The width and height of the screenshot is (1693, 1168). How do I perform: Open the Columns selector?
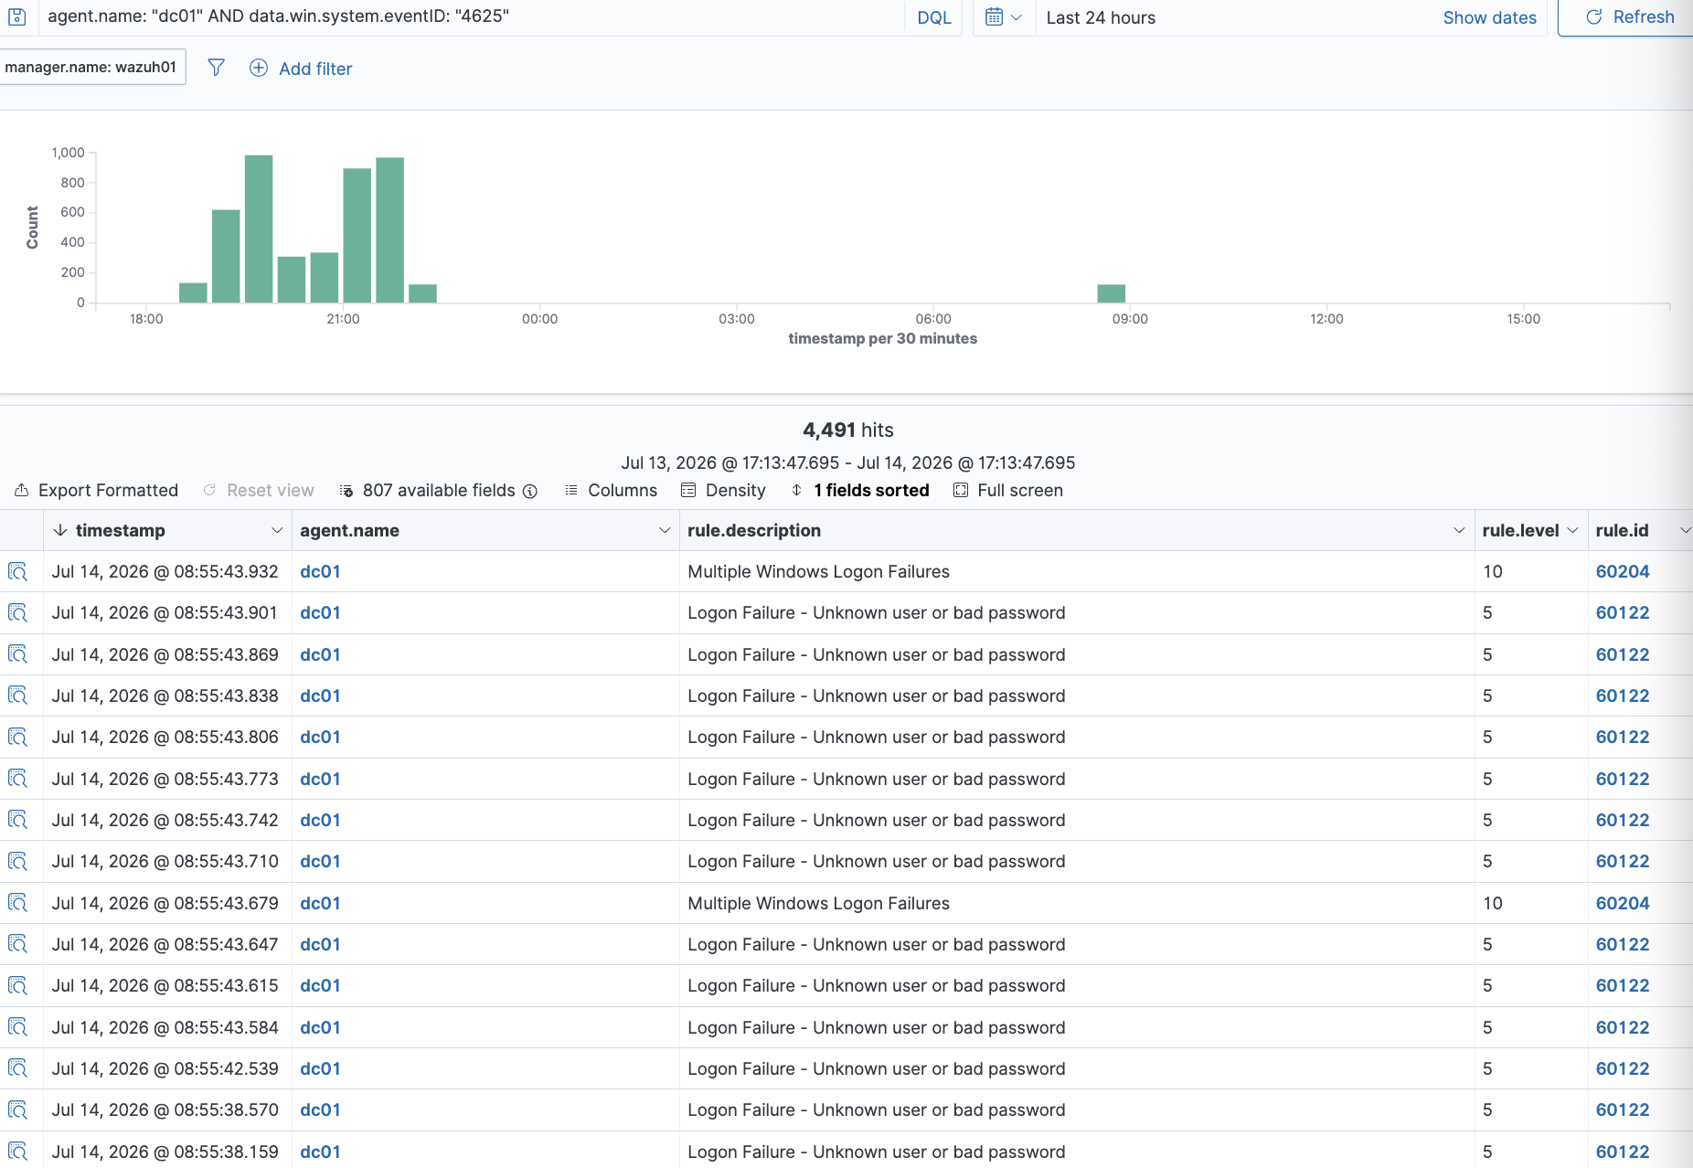point(611,490)
